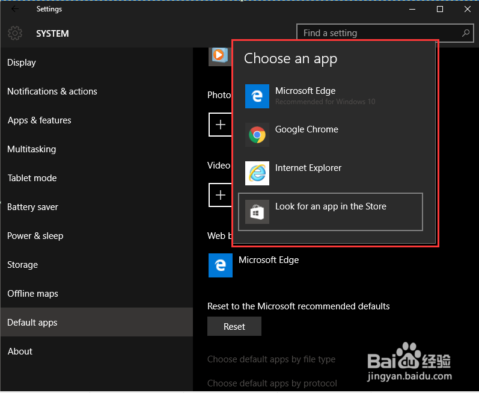Image resolution: width=479 pixels, height=393 pixels.
Task: Choose Internet Explorer icon in app list
Action: click(257, 173)
